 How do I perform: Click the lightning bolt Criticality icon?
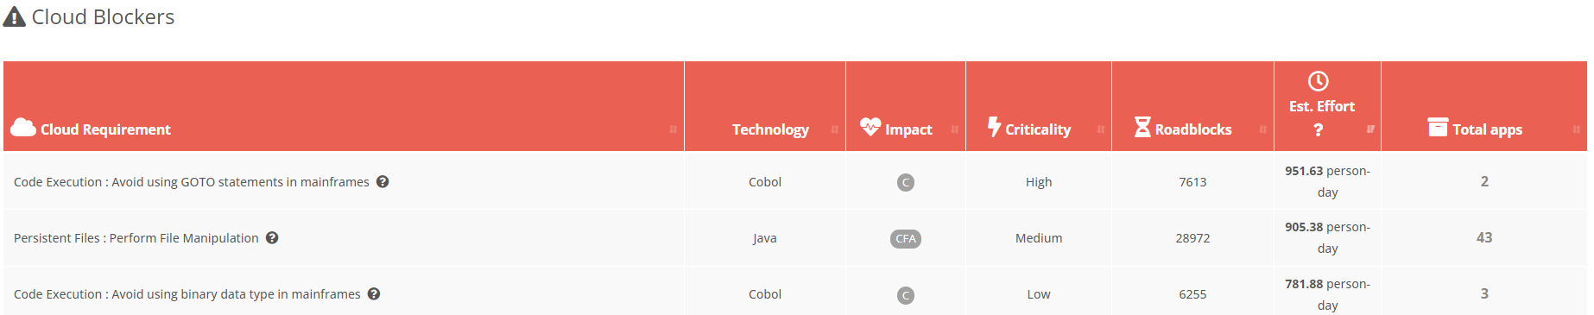tap(994, 127)
